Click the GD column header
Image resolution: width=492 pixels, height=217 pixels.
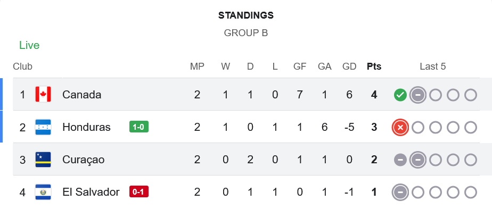pos(349,66)
